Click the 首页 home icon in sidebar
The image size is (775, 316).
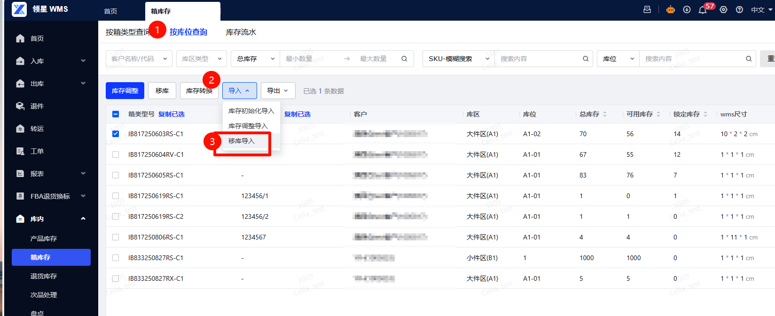click(20, 39)
